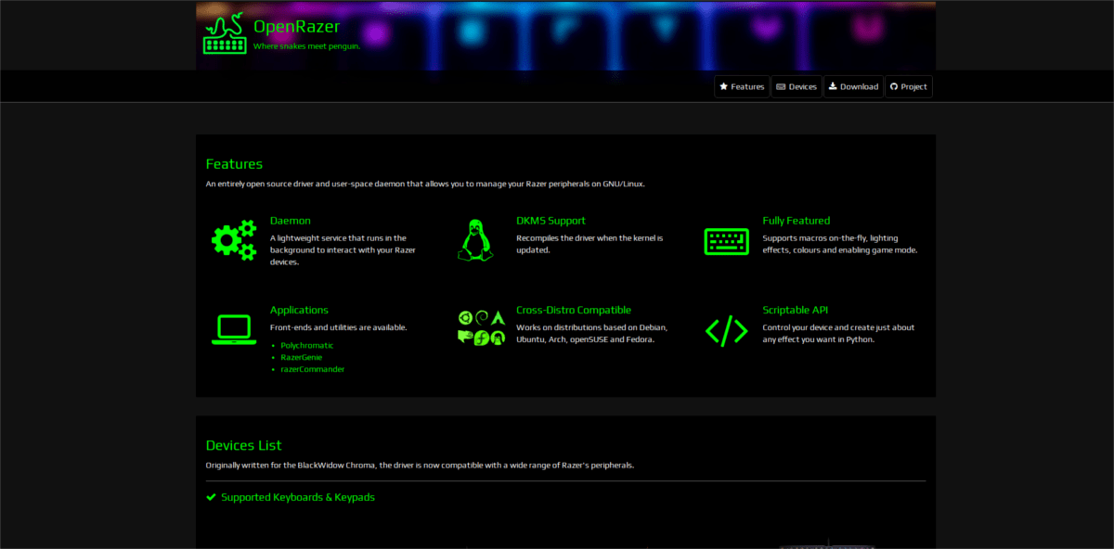
Task: Click the Supported Keyboards & Keypads heading
Action: click(x=298, y=497)
